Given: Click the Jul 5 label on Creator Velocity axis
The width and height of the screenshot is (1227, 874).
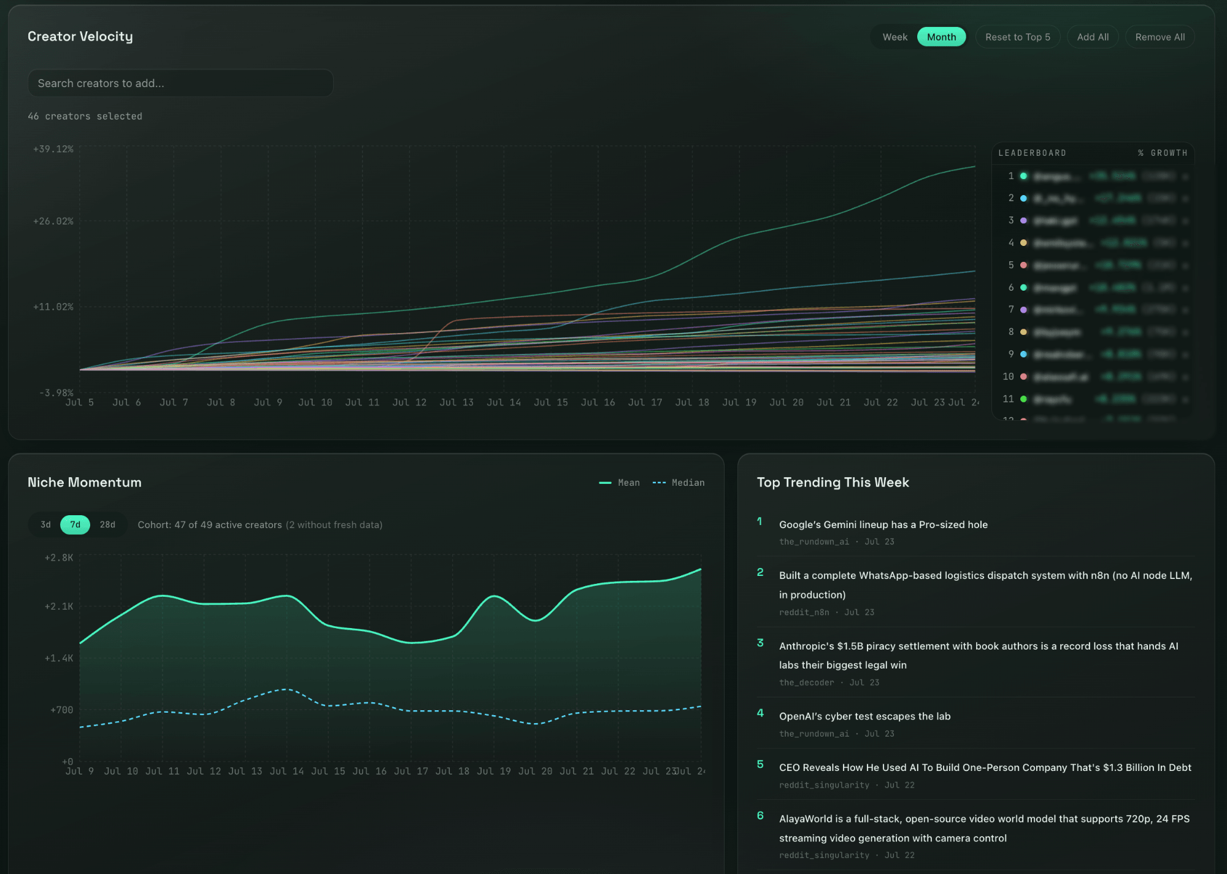Looking at the screenshot, I should (x=80, y=402).
